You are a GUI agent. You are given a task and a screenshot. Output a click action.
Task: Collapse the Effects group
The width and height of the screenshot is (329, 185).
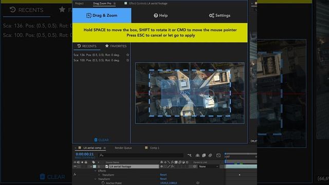[96, 171]
